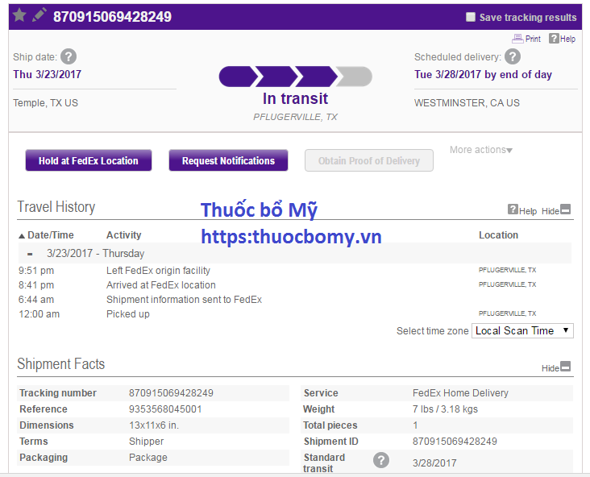Click the tracking number 870915069428249 in the header
This screenshot has height=477, width=590.
112,17
